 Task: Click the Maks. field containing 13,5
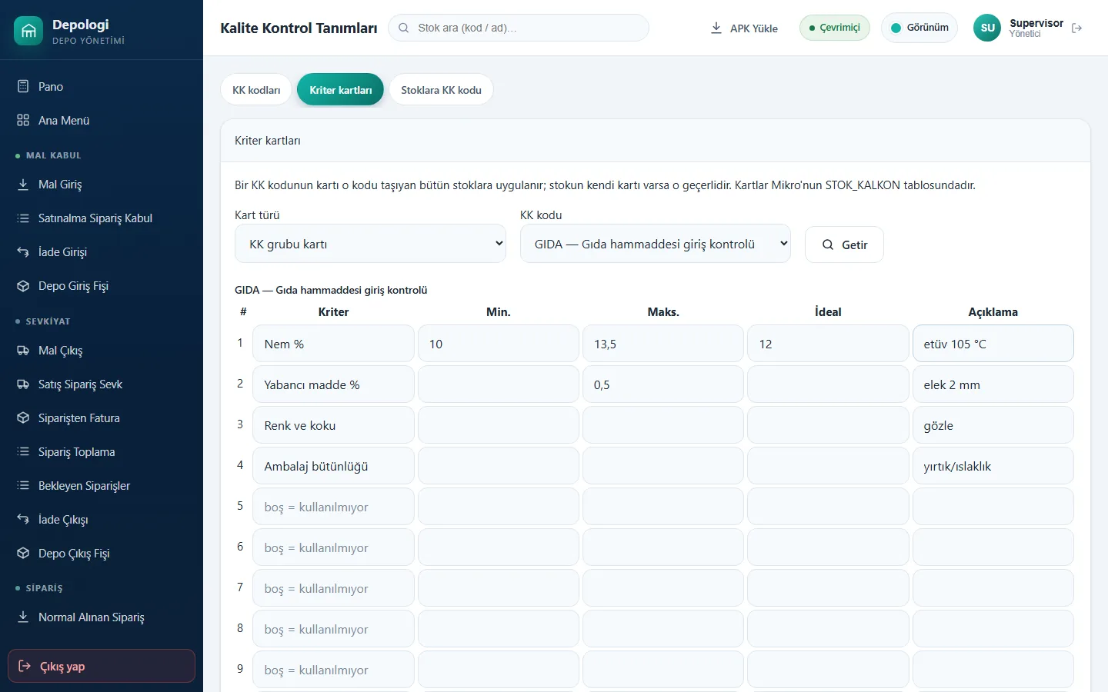point(663,344)
